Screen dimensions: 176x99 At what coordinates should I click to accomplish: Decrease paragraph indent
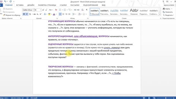(75, 10)
